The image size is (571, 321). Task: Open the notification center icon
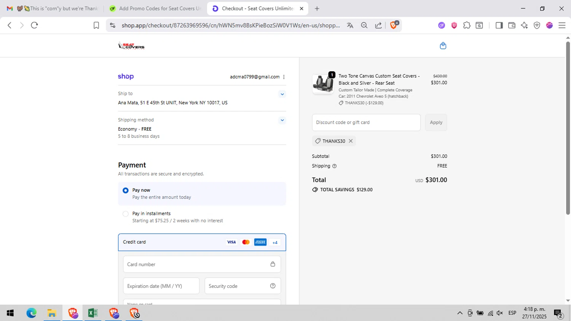(558, 313)
